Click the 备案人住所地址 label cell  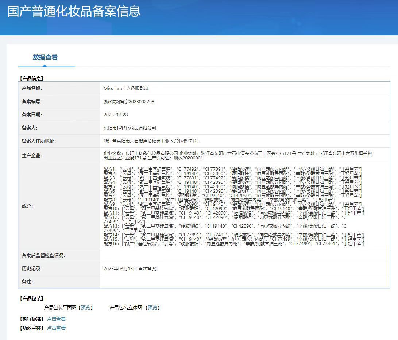pyautogui.click(x=59, y=141)
